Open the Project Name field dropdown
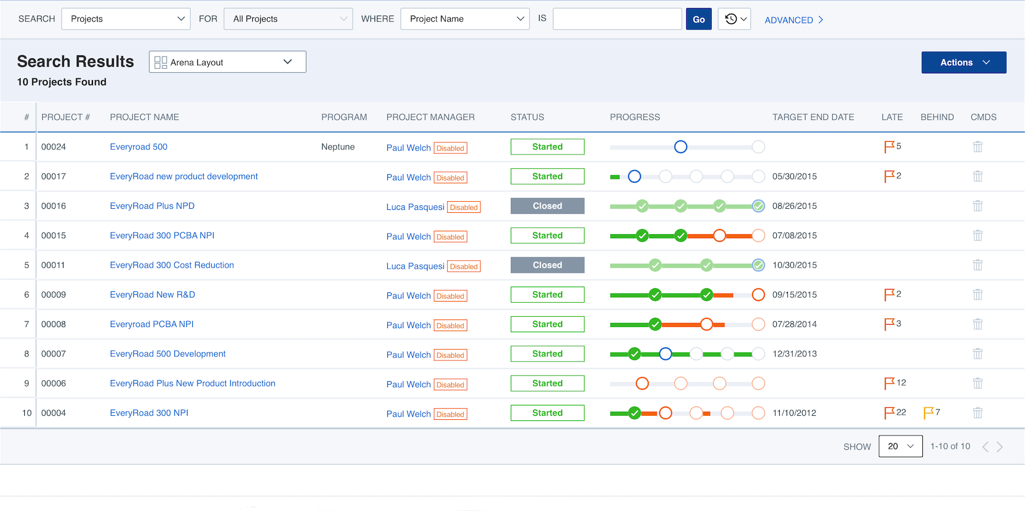Screen dimensions: 1025x511 point(465,19)
